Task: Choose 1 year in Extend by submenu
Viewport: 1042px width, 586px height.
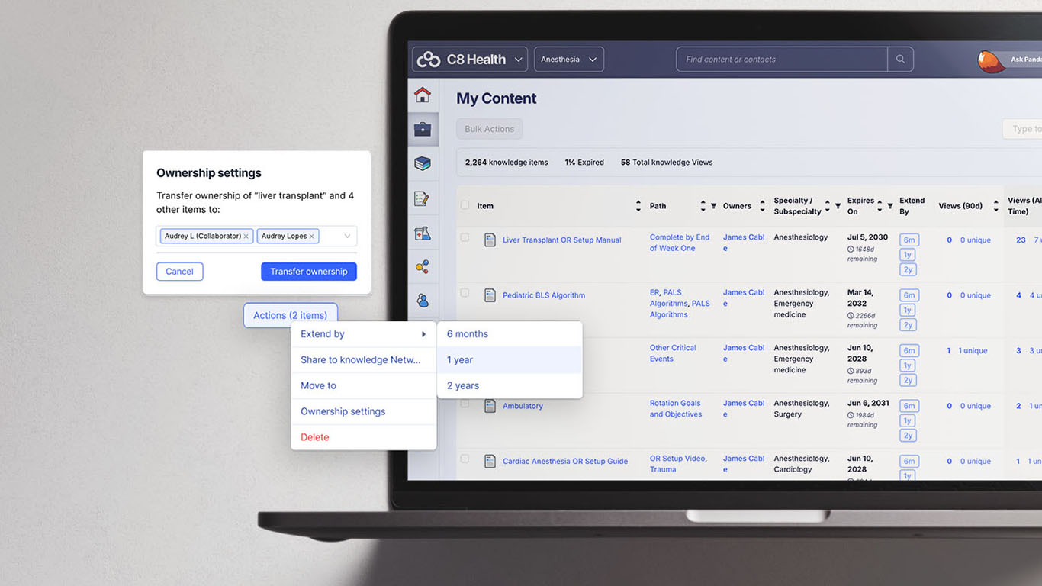Action: point(510,360)
